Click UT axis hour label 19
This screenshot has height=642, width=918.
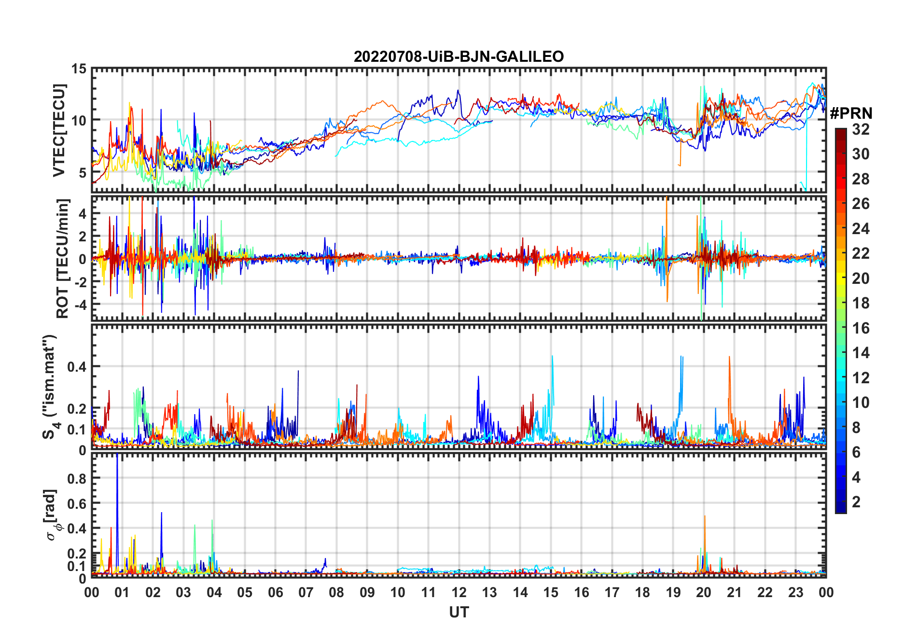673,592
